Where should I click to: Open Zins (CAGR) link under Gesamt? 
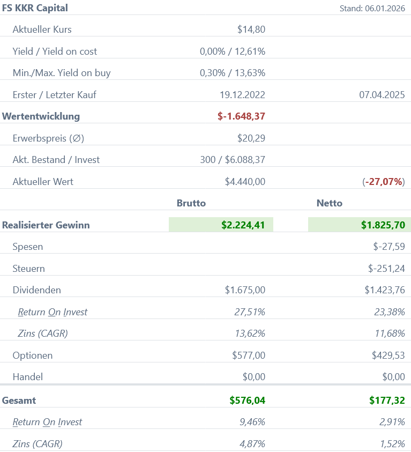click(x=38, y=444)
